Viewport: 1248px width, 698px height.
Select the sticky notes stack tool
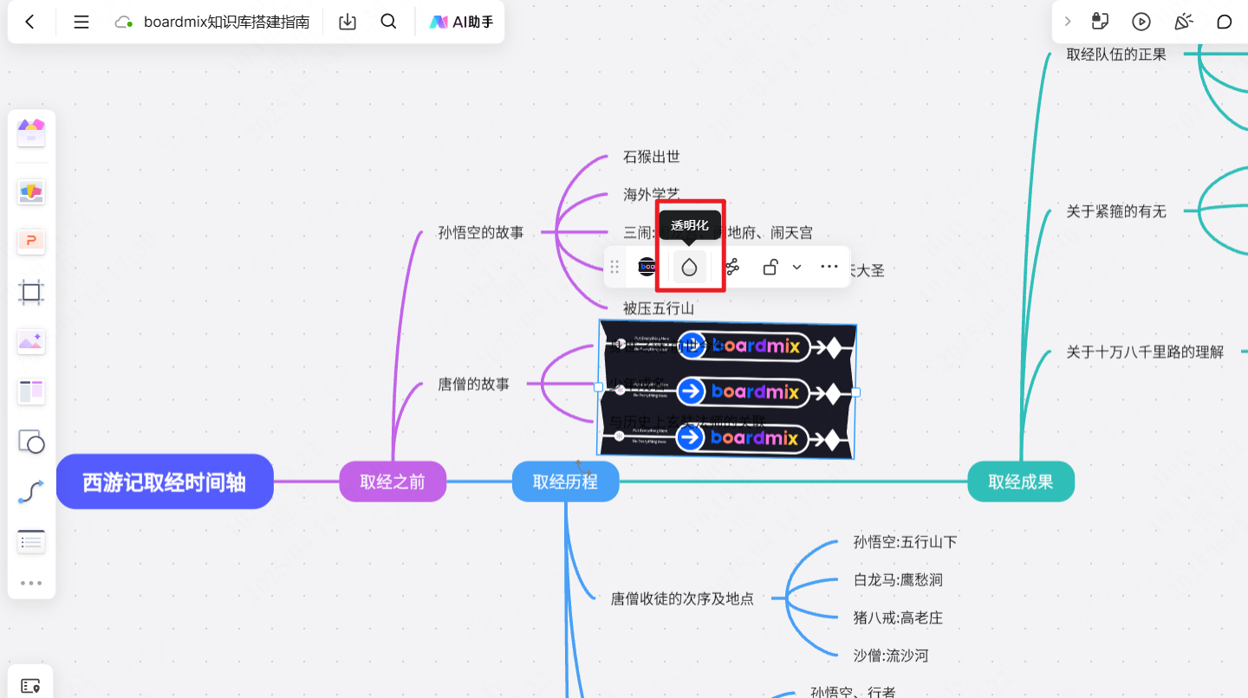(31, 192)
